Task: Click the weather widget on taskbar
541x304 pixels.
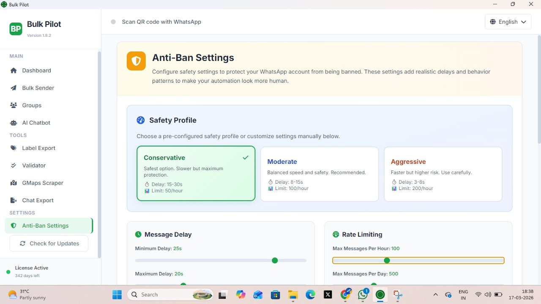Action: [27, 295]
